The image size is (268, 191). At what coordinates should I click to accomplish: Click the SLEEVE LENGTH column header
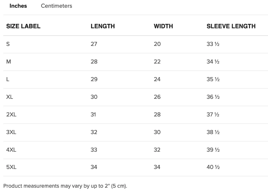click(231, 26)
